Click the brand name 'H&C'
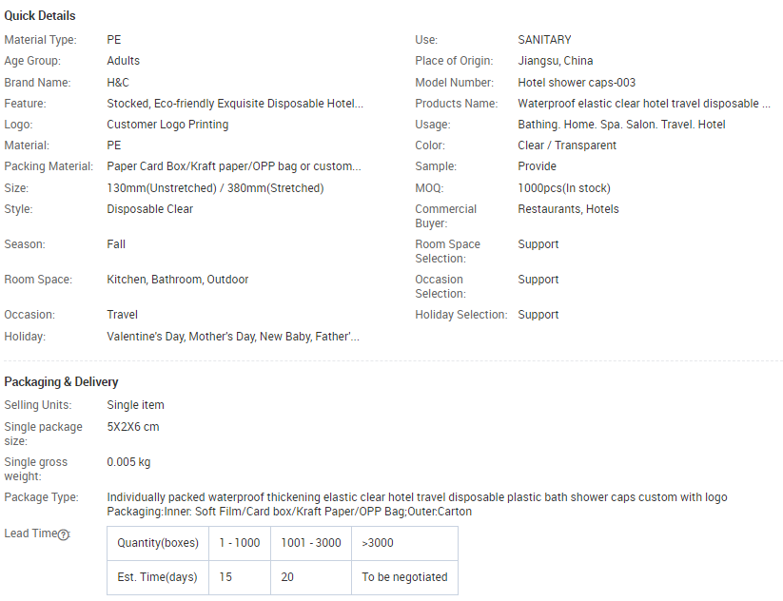Viewport: 783px width, 601px height. click(x=118, y=83)
